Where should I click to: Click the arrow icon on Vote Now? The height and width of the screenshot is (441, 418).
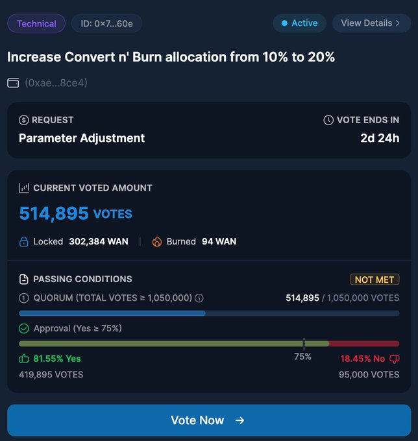240,420
